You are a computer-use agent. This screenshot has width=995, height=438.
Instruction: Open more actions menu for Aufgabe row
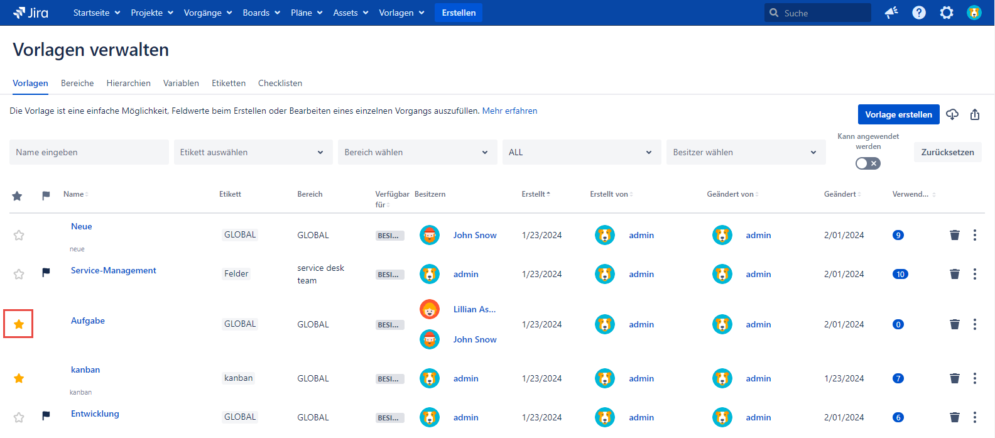point(975,324)
